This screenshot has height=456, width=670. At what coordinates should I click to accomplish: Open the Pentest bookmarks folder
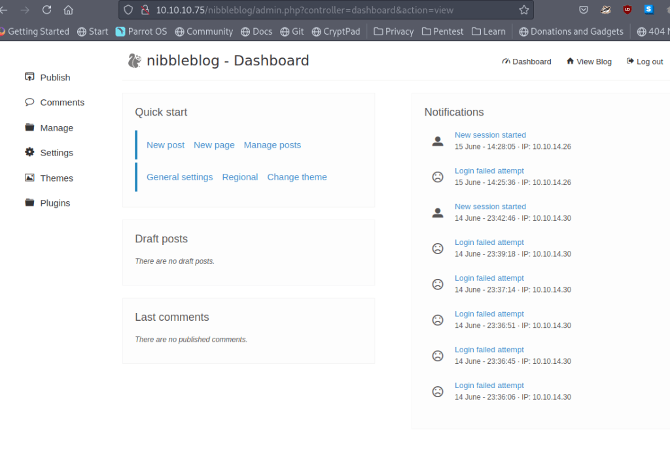pyautogui.click(x=443, y=31)
